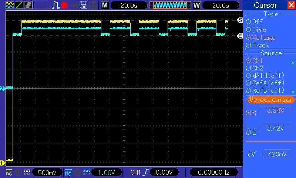Click the gray persistence waveform icon
Image resolution: width=296 pixels, height=178 pixels.
click(x=28, y=5)
